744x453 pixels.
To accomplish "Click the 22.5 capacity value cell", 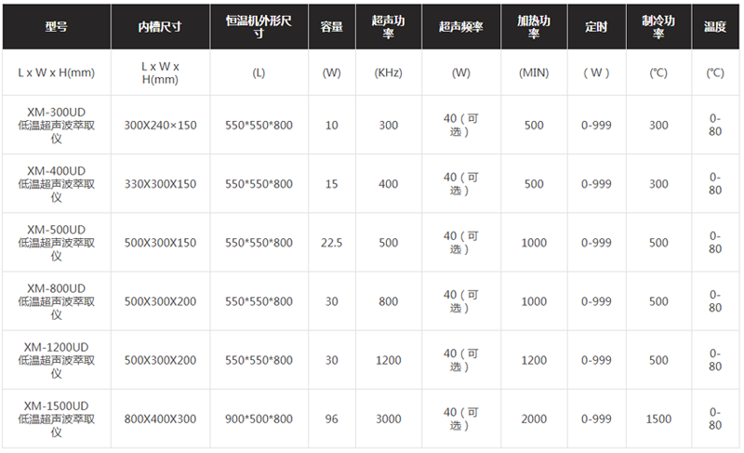I will pyautogui.click(x=332, y=243).
